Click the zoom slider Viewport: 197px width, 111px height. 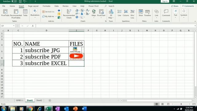click(x=181, y=104)
